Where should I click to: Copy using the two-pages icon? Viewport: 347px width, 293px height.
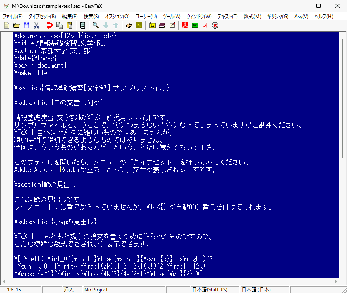pyautogui.click(x=59, y=26)
